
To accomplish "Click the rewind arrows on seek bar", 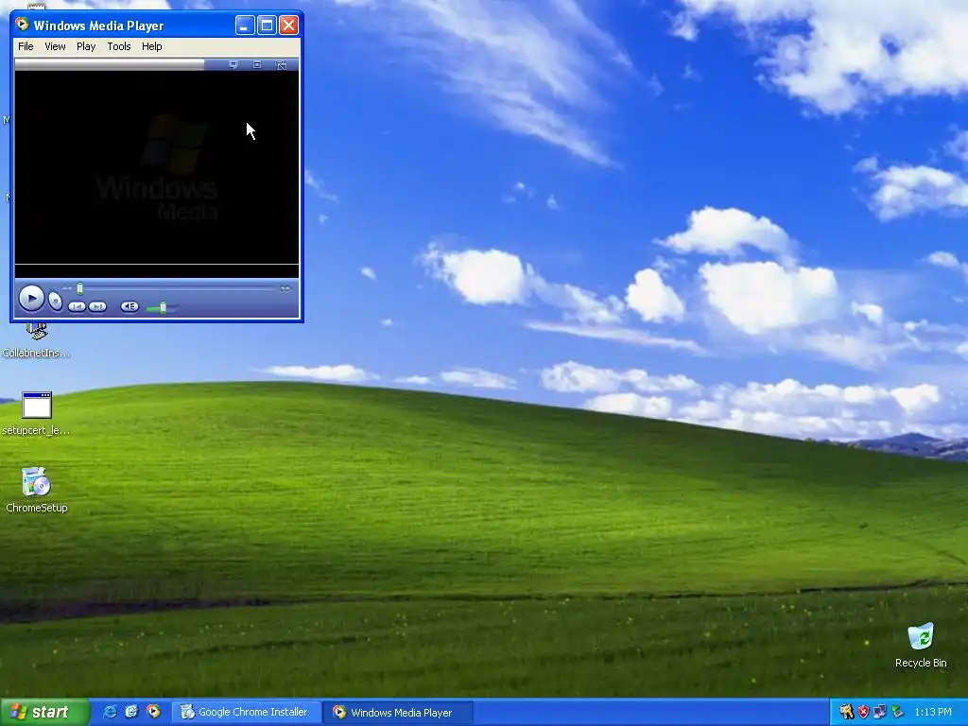I will [x=67, y=288].
